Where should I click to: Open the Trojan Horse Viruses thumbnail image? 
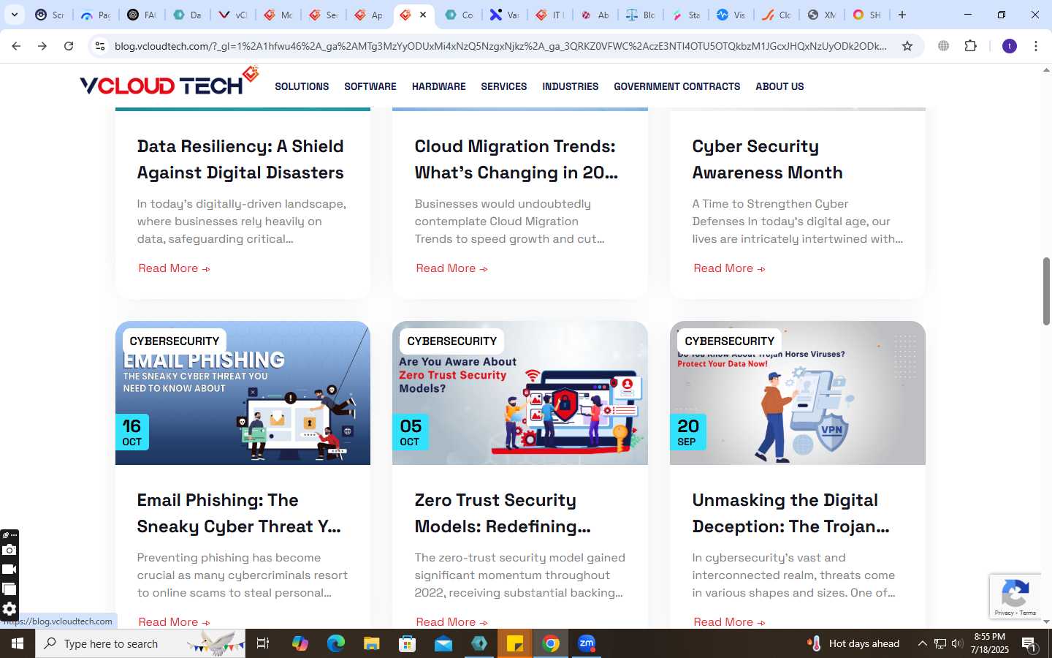798,393
